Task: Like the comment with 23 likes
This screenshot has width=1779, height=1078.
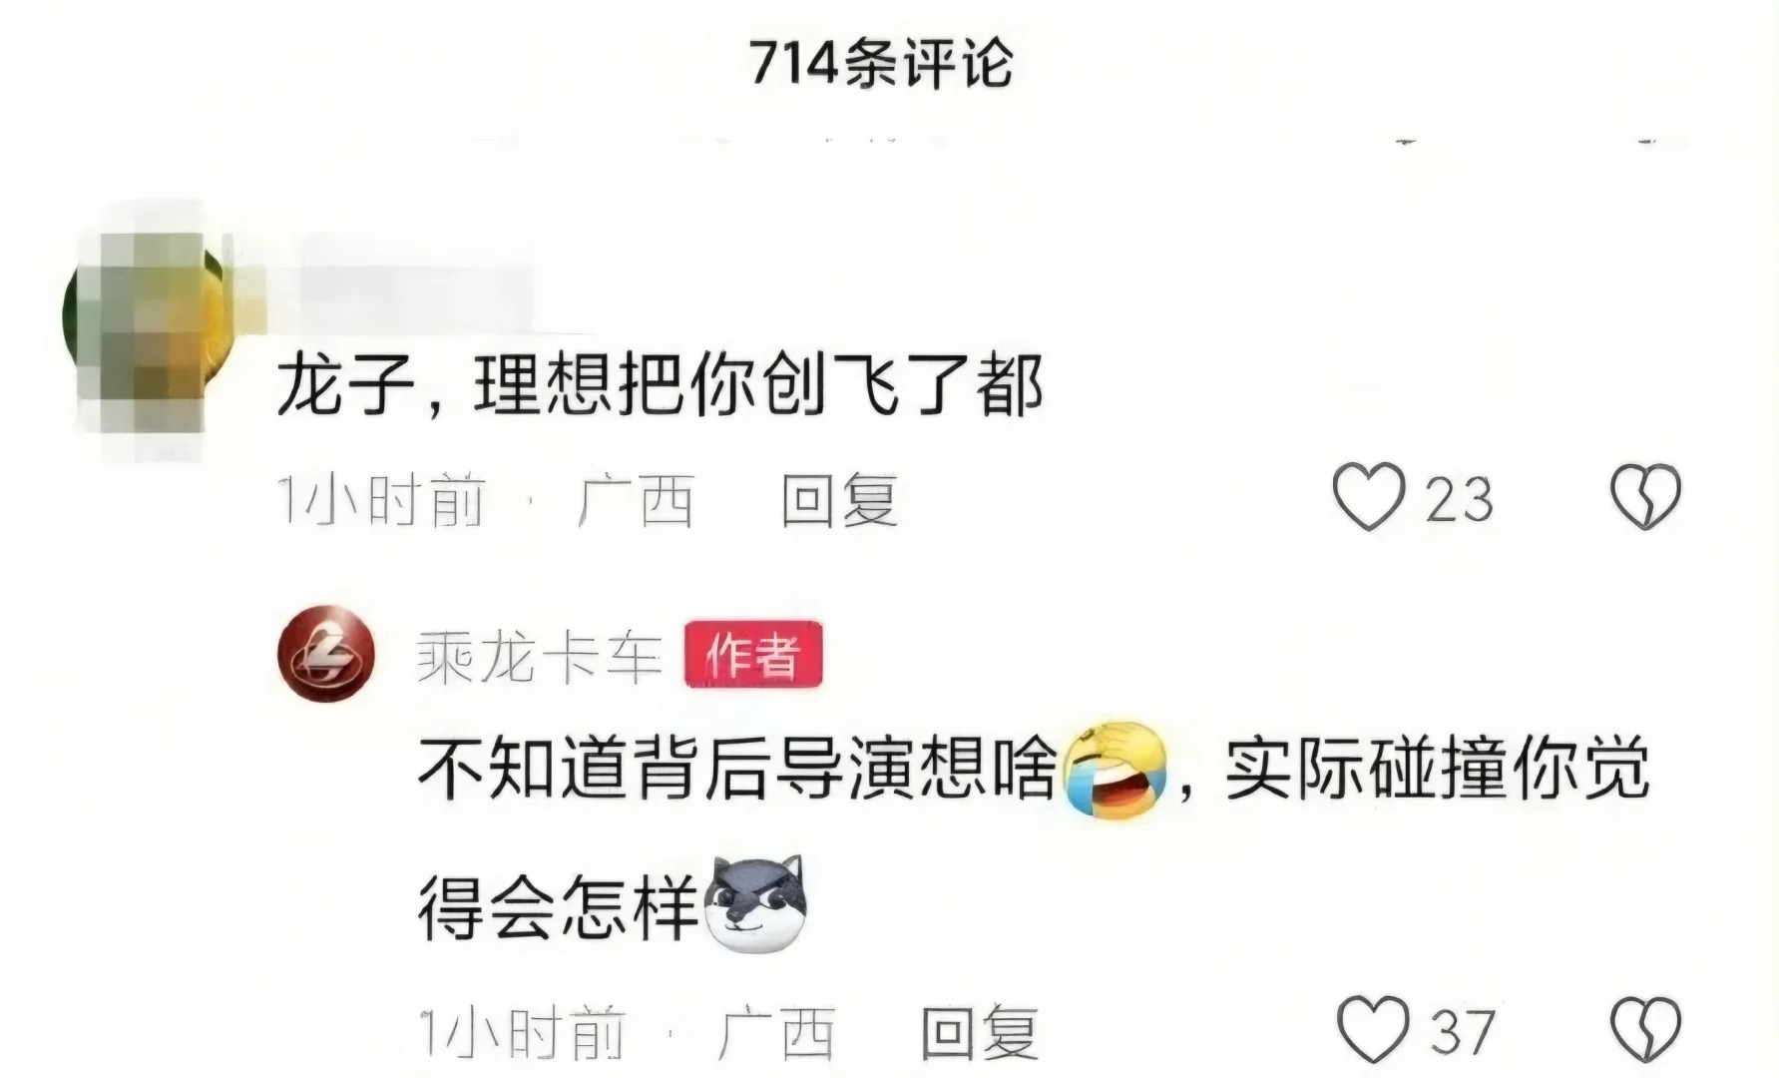Action: coord(1369,497)
